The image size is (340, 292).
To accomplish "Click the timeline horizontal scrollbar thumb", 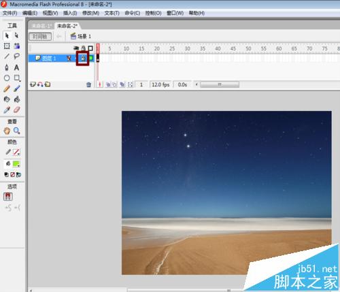I will click(x=220, y=84).
